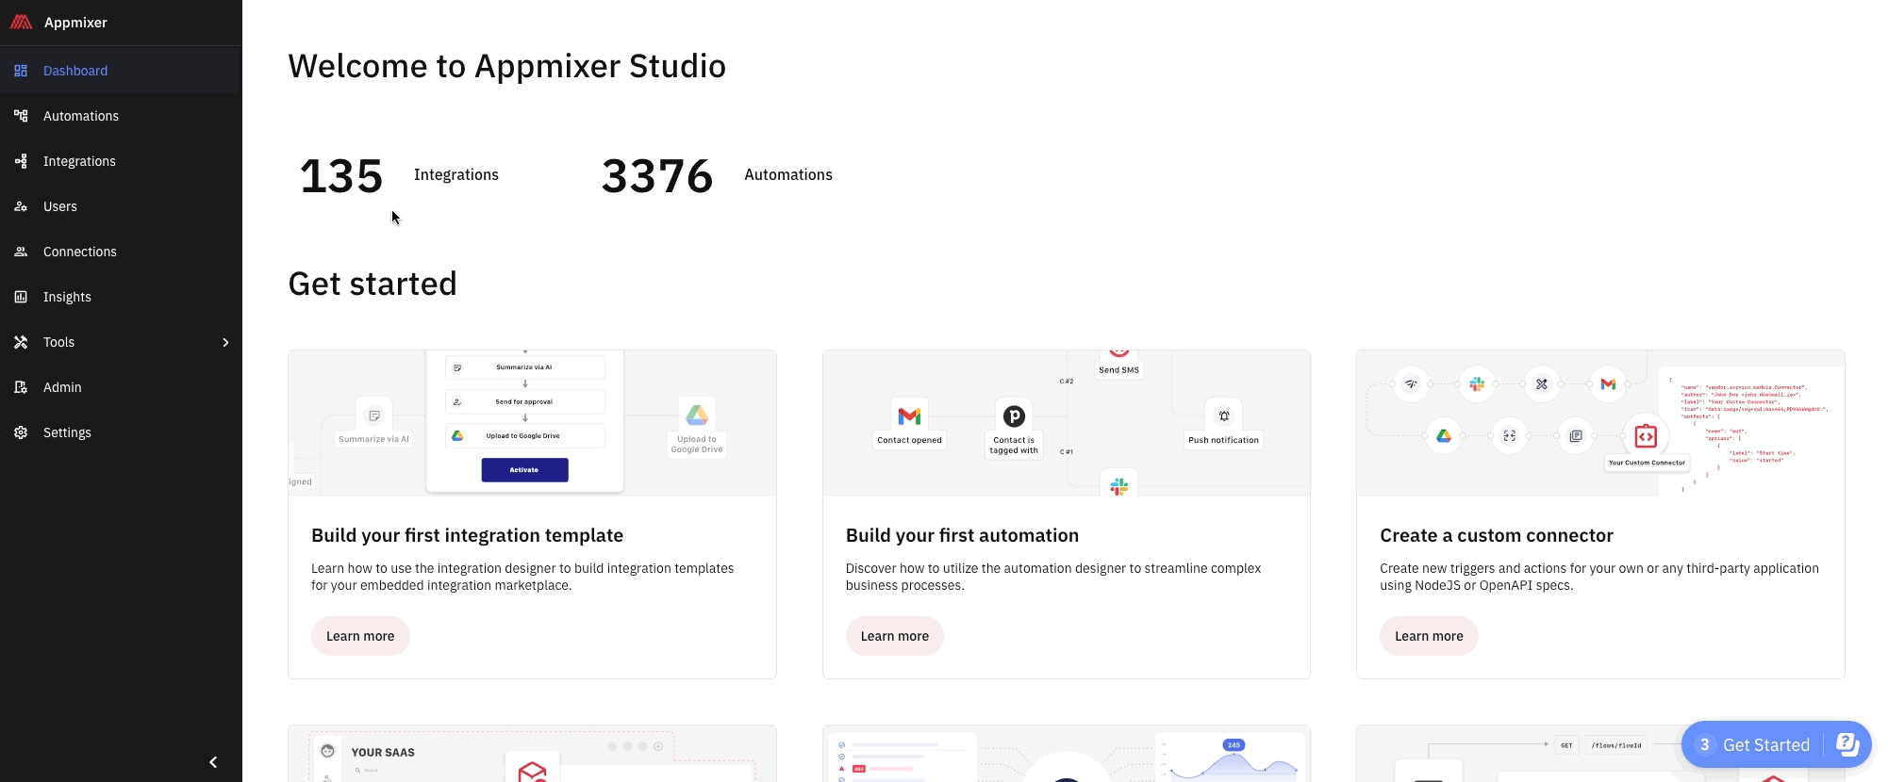Click the Dashboard grid icon in sidebar

pyautogui.click(x=21, y=71)
